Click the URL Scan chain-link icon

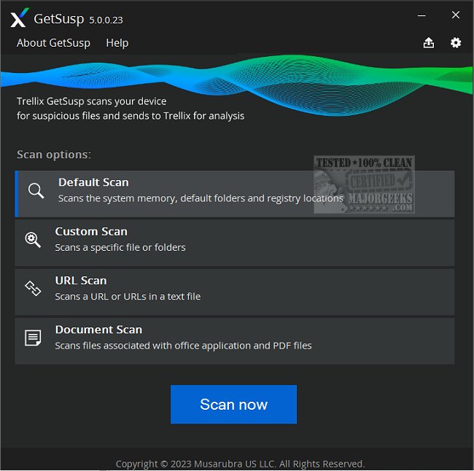tap(33, 289)
